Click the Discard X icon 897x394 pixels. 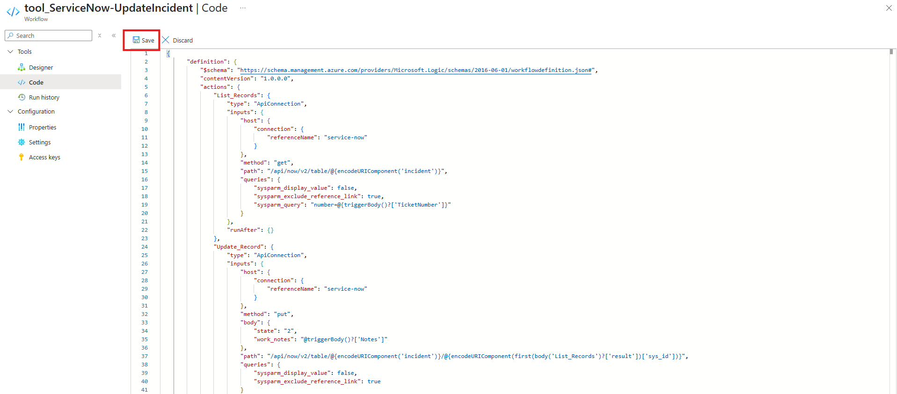coord(166,40)
